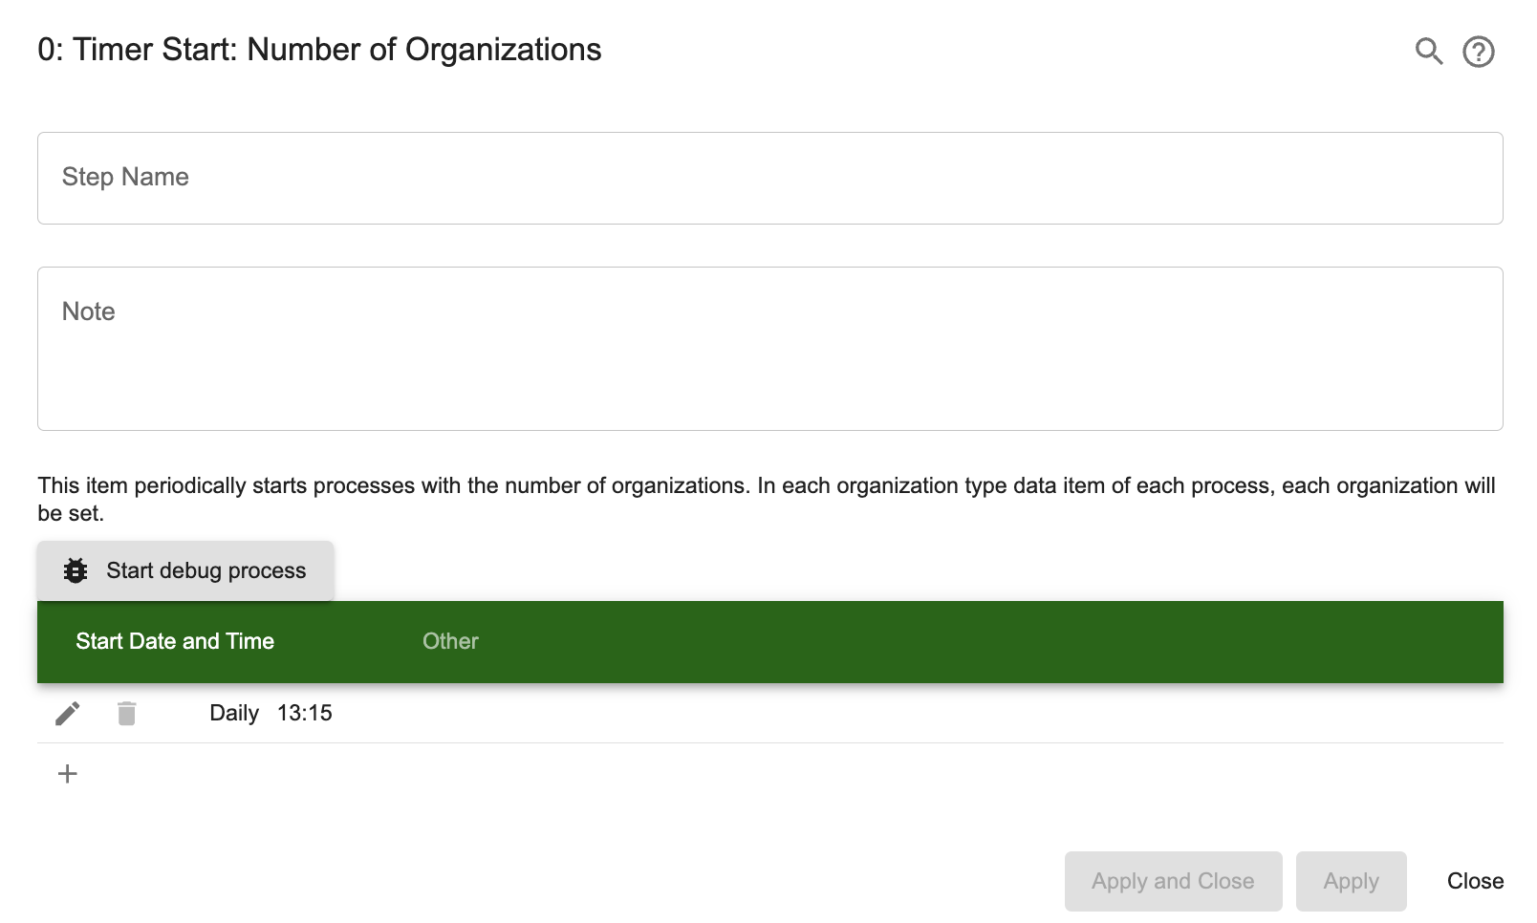Add a new start time entry

coord(68,774)
